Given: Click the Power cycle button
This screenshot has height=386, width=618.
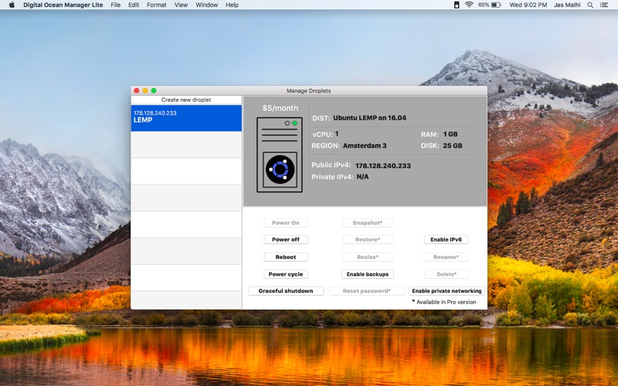Looking at the screenshot, I should point(286,274).
